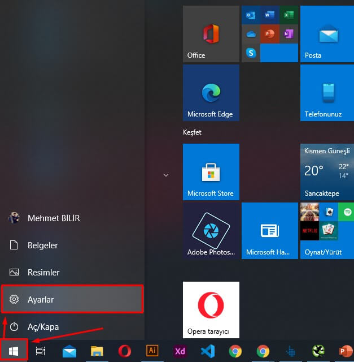Open File Explorer from the taskbar
Screen dimensions: 354x362
97,351
